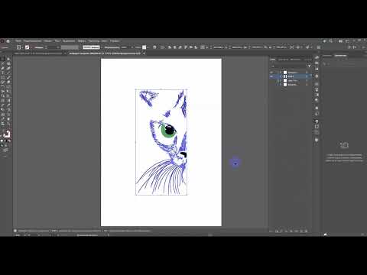Click the camera icon in the right panel
367x275 pixels.
pyautogui.click(x=344, y=145)
